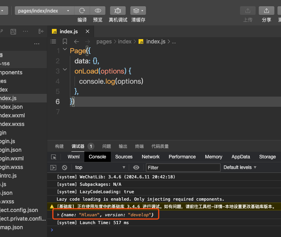Screen dimensions: 281x237
Task: Open the Storage devtools tab
Action: point(267,157)
